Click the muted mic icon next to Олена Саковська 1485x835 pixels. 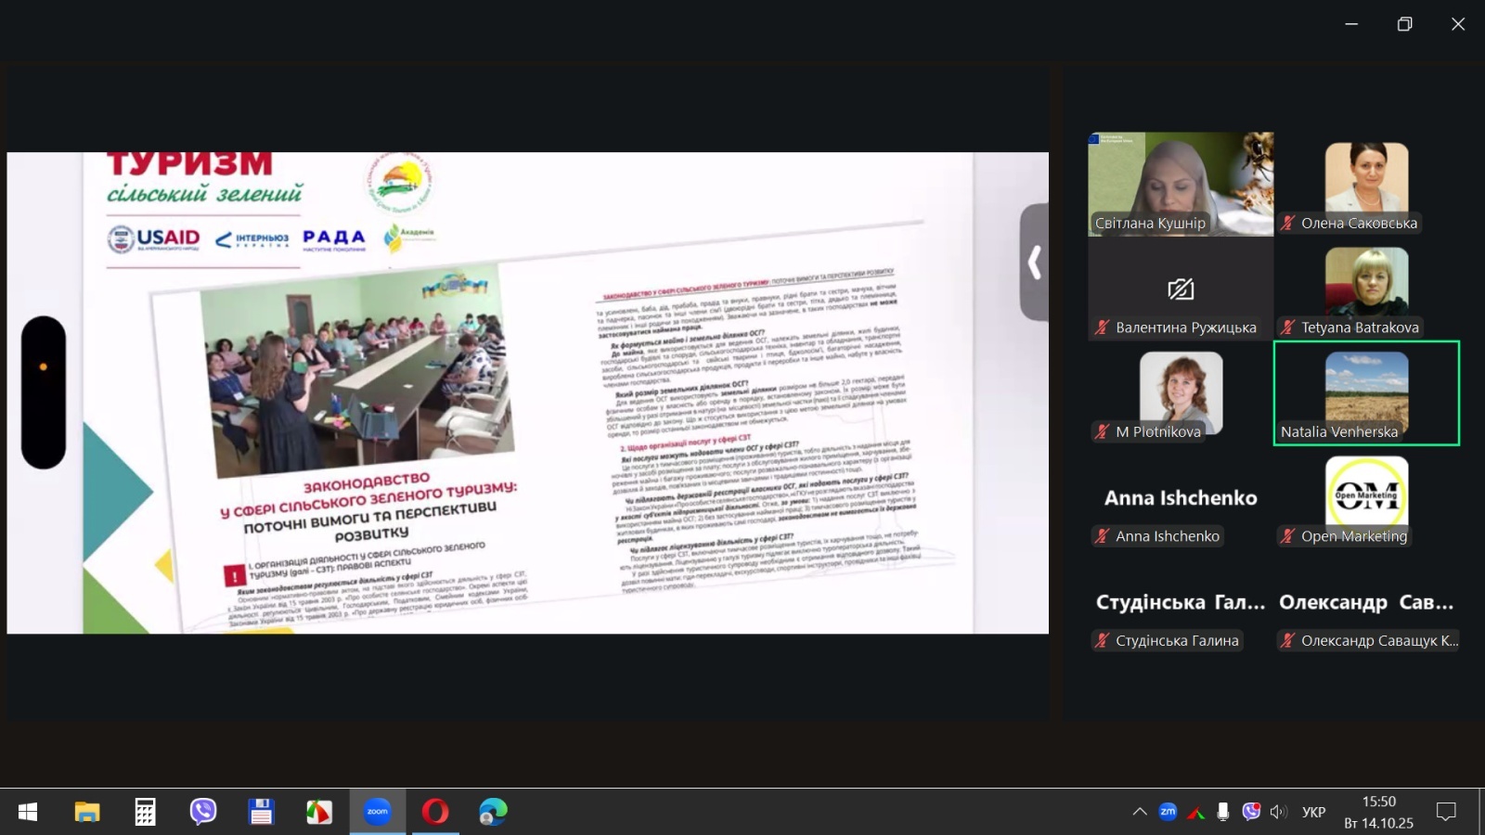click(x=1288, y=223)
